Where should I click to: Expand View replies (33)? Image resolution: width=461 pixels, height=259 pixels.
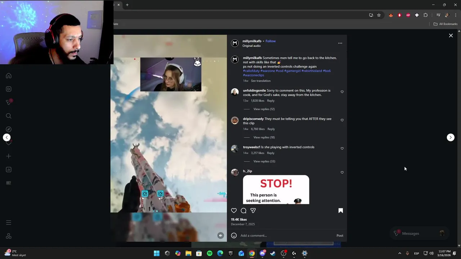point(264,162)
